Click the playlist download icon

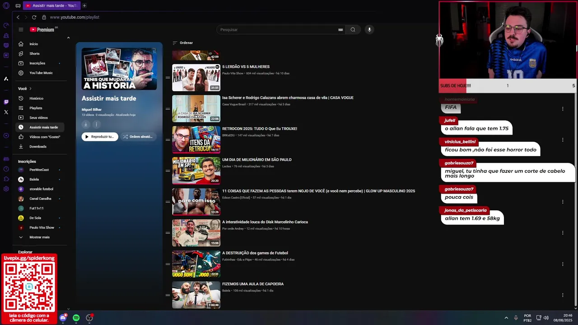tap(85, 124)
